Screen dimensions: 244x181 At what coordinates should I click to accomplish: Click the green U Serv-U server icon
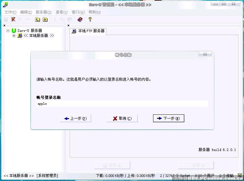[13, 31]
